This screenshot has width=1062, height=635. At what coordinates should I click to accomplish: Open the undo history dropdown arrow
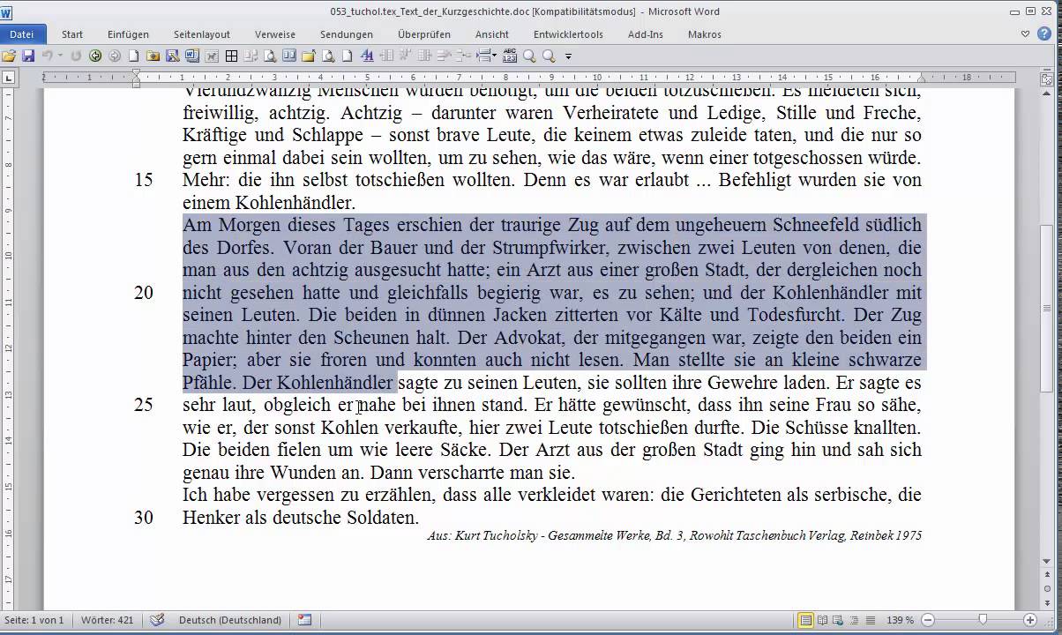(59, 56)
